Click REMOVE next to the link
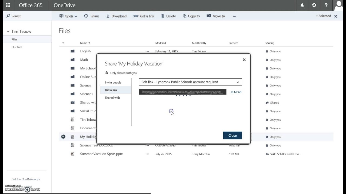The height and width of the screenshot is (194, 346). 236,92
